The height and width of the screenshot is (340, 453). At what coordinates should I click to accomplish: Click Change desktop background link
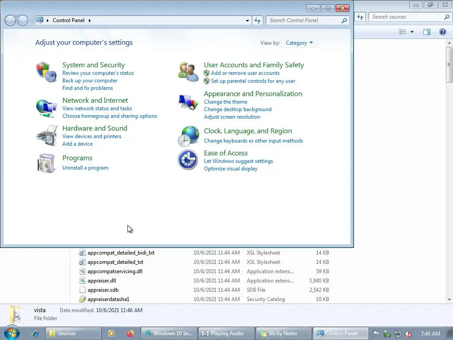click(x=238, y=109)
